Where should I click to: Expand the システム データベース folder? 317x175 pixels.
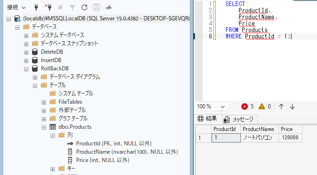(26, 36)
